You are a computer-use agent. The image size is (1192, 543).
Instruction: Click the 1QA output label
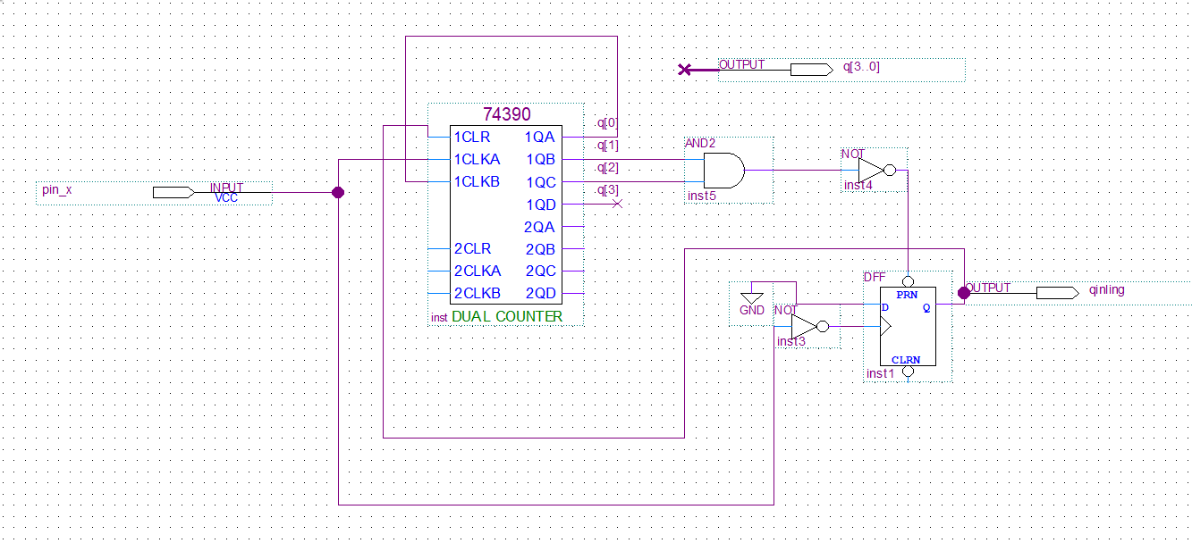[x=540, y=138]
